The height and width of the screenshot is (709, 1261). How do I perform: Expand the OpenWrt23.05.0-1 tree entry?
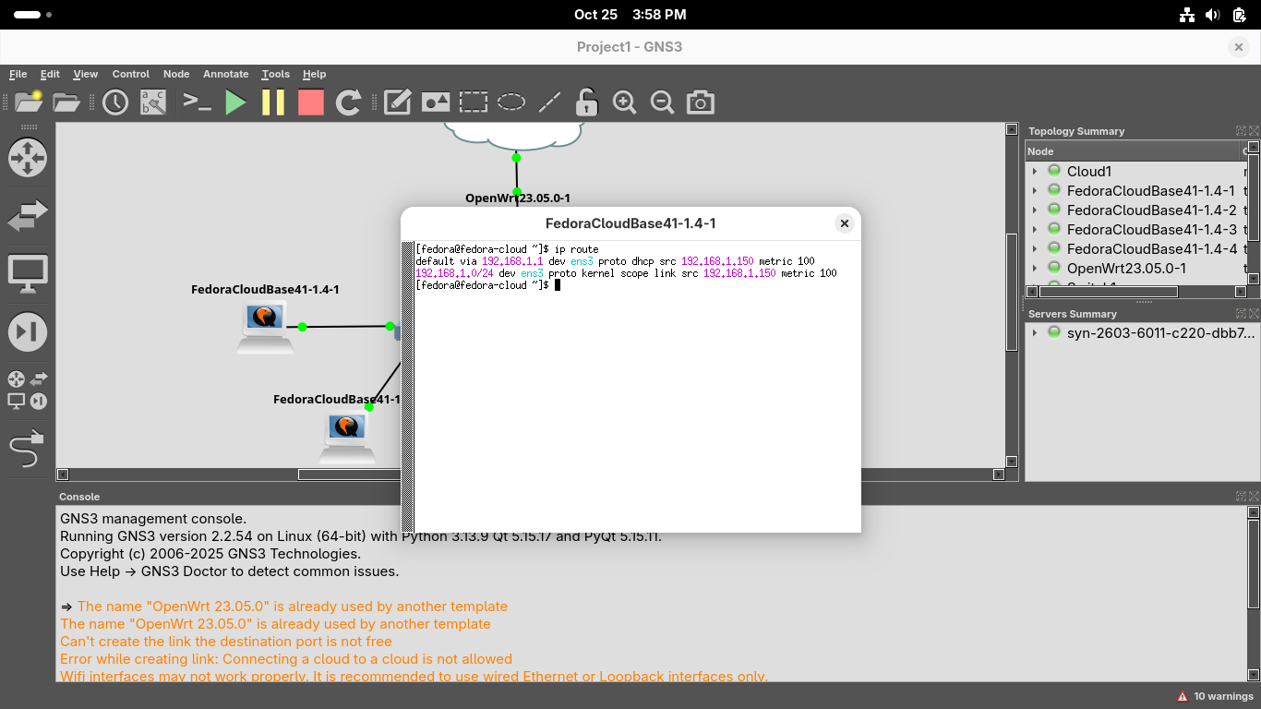1035,269
